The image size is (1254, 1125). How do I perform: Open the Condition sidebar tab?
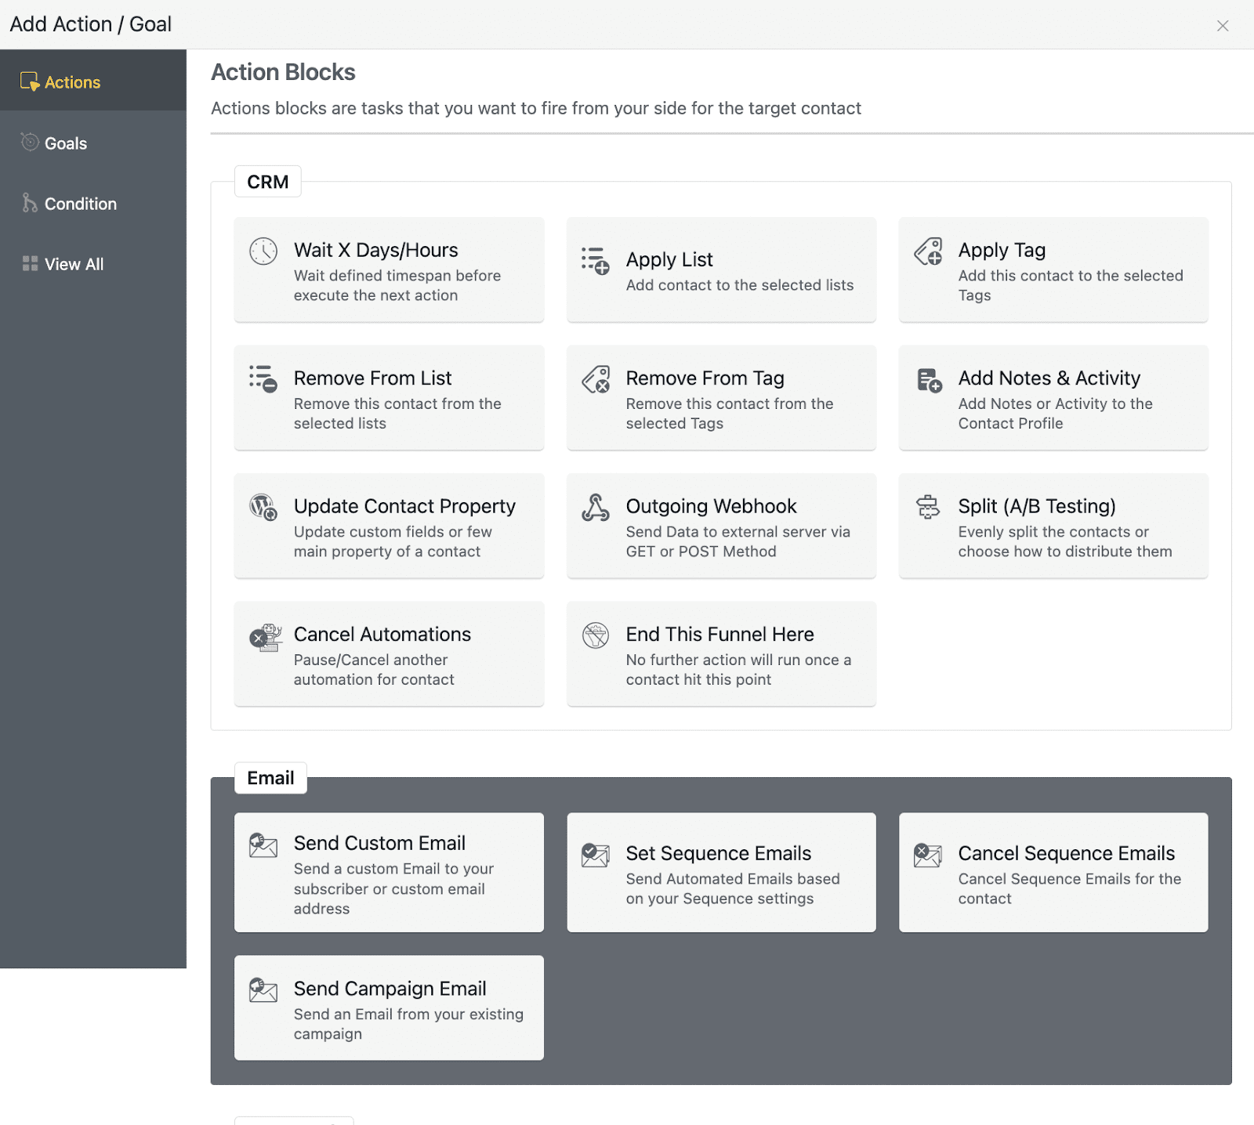click(80, 204)
